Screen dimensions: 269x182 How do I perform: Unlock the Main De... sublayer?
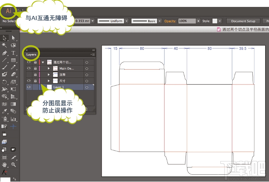[35, 68]
